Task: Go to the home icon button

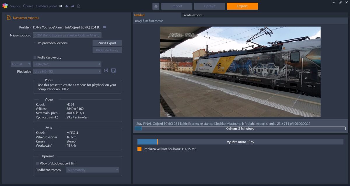Action: tap(156, 6)
